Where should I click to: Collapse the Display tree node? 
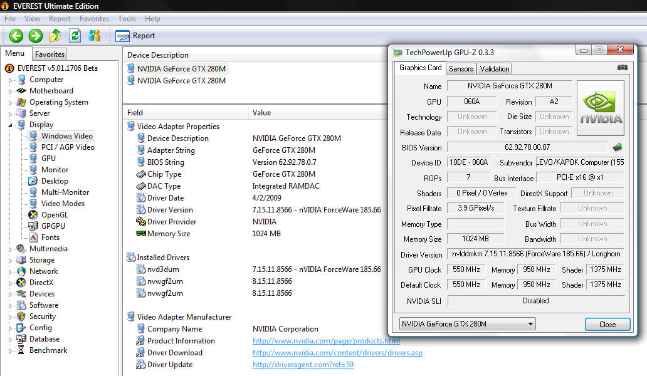coord(10,125)
